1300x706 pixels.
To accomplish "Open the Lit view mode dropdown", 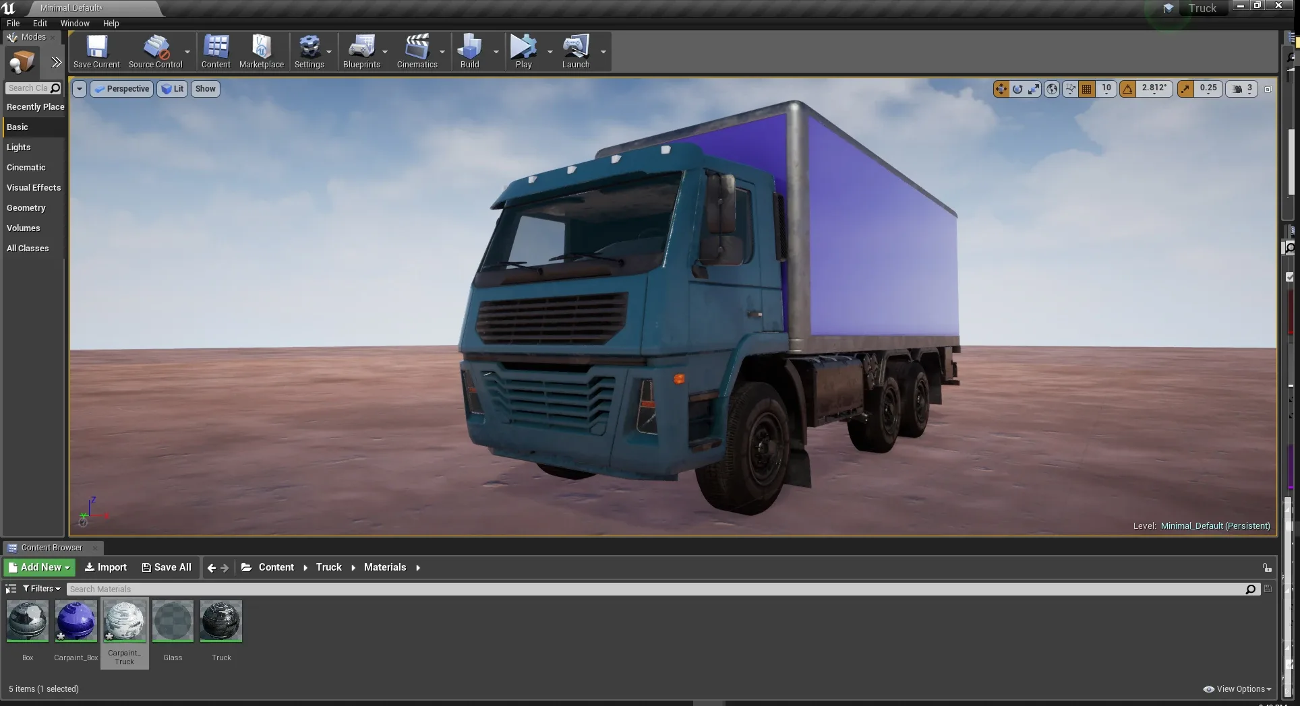I will tap(173, 88).
